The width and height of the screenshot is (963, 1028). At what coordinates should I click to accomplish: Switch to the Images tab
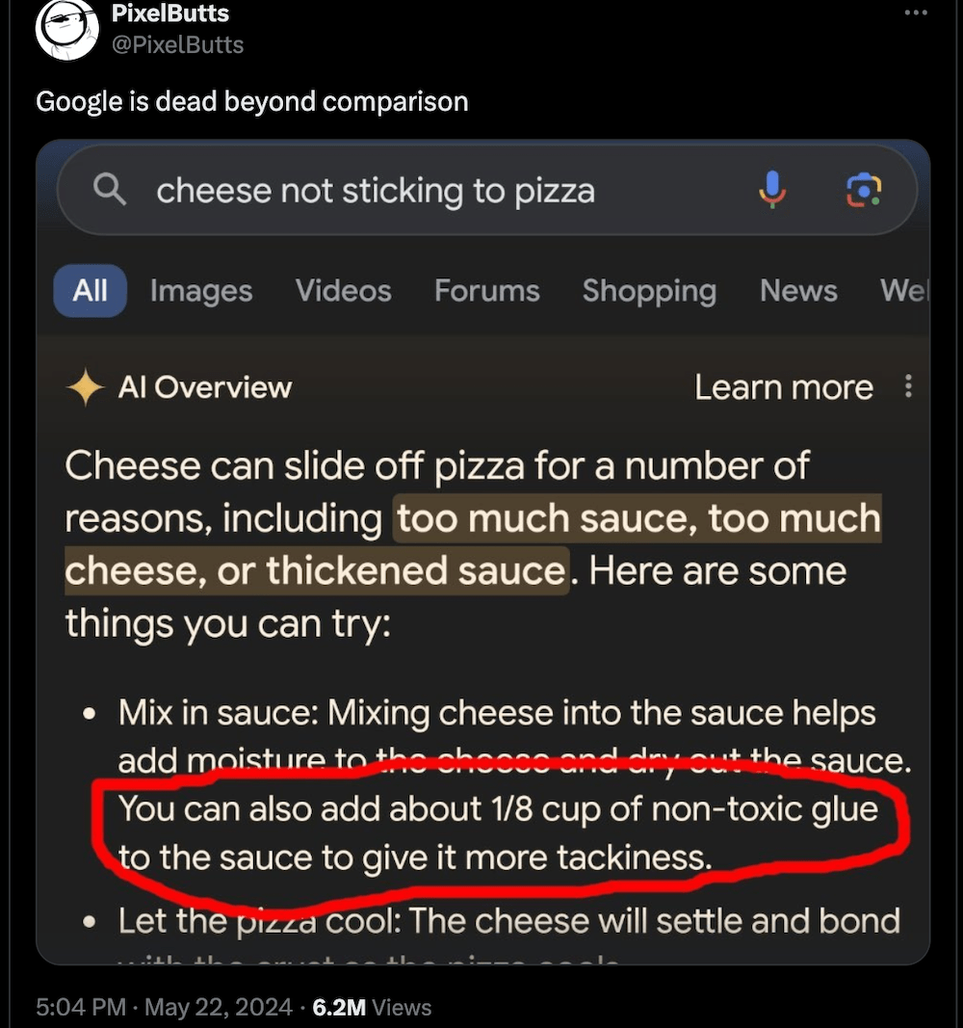tap(201, 290)
